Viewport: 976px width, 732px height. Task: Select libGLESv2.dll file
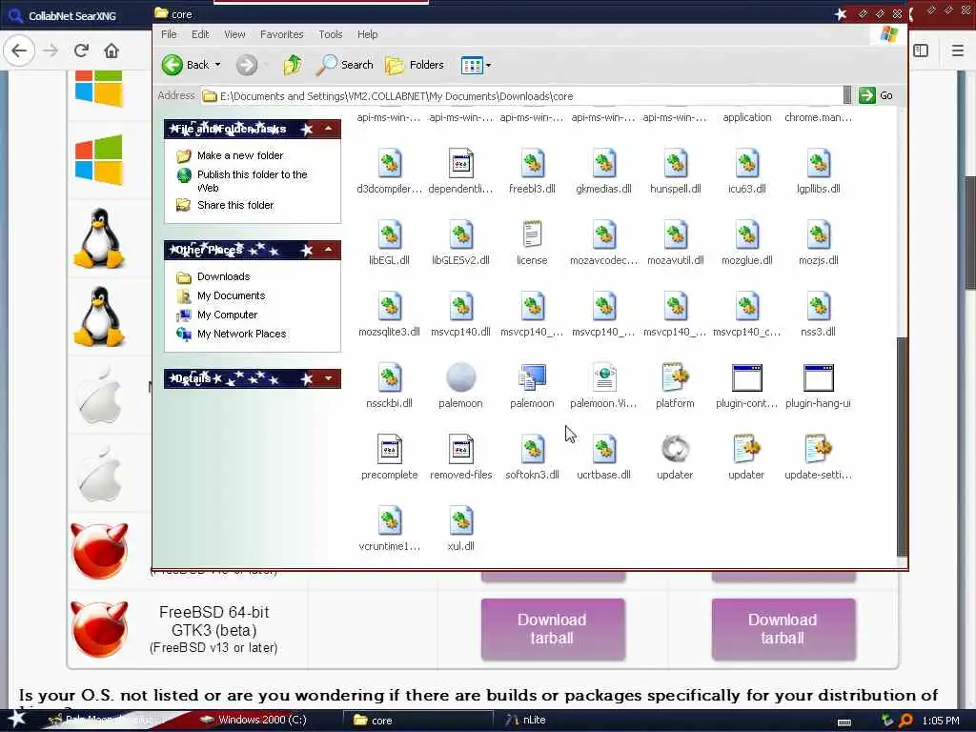[x=460, y=235]
